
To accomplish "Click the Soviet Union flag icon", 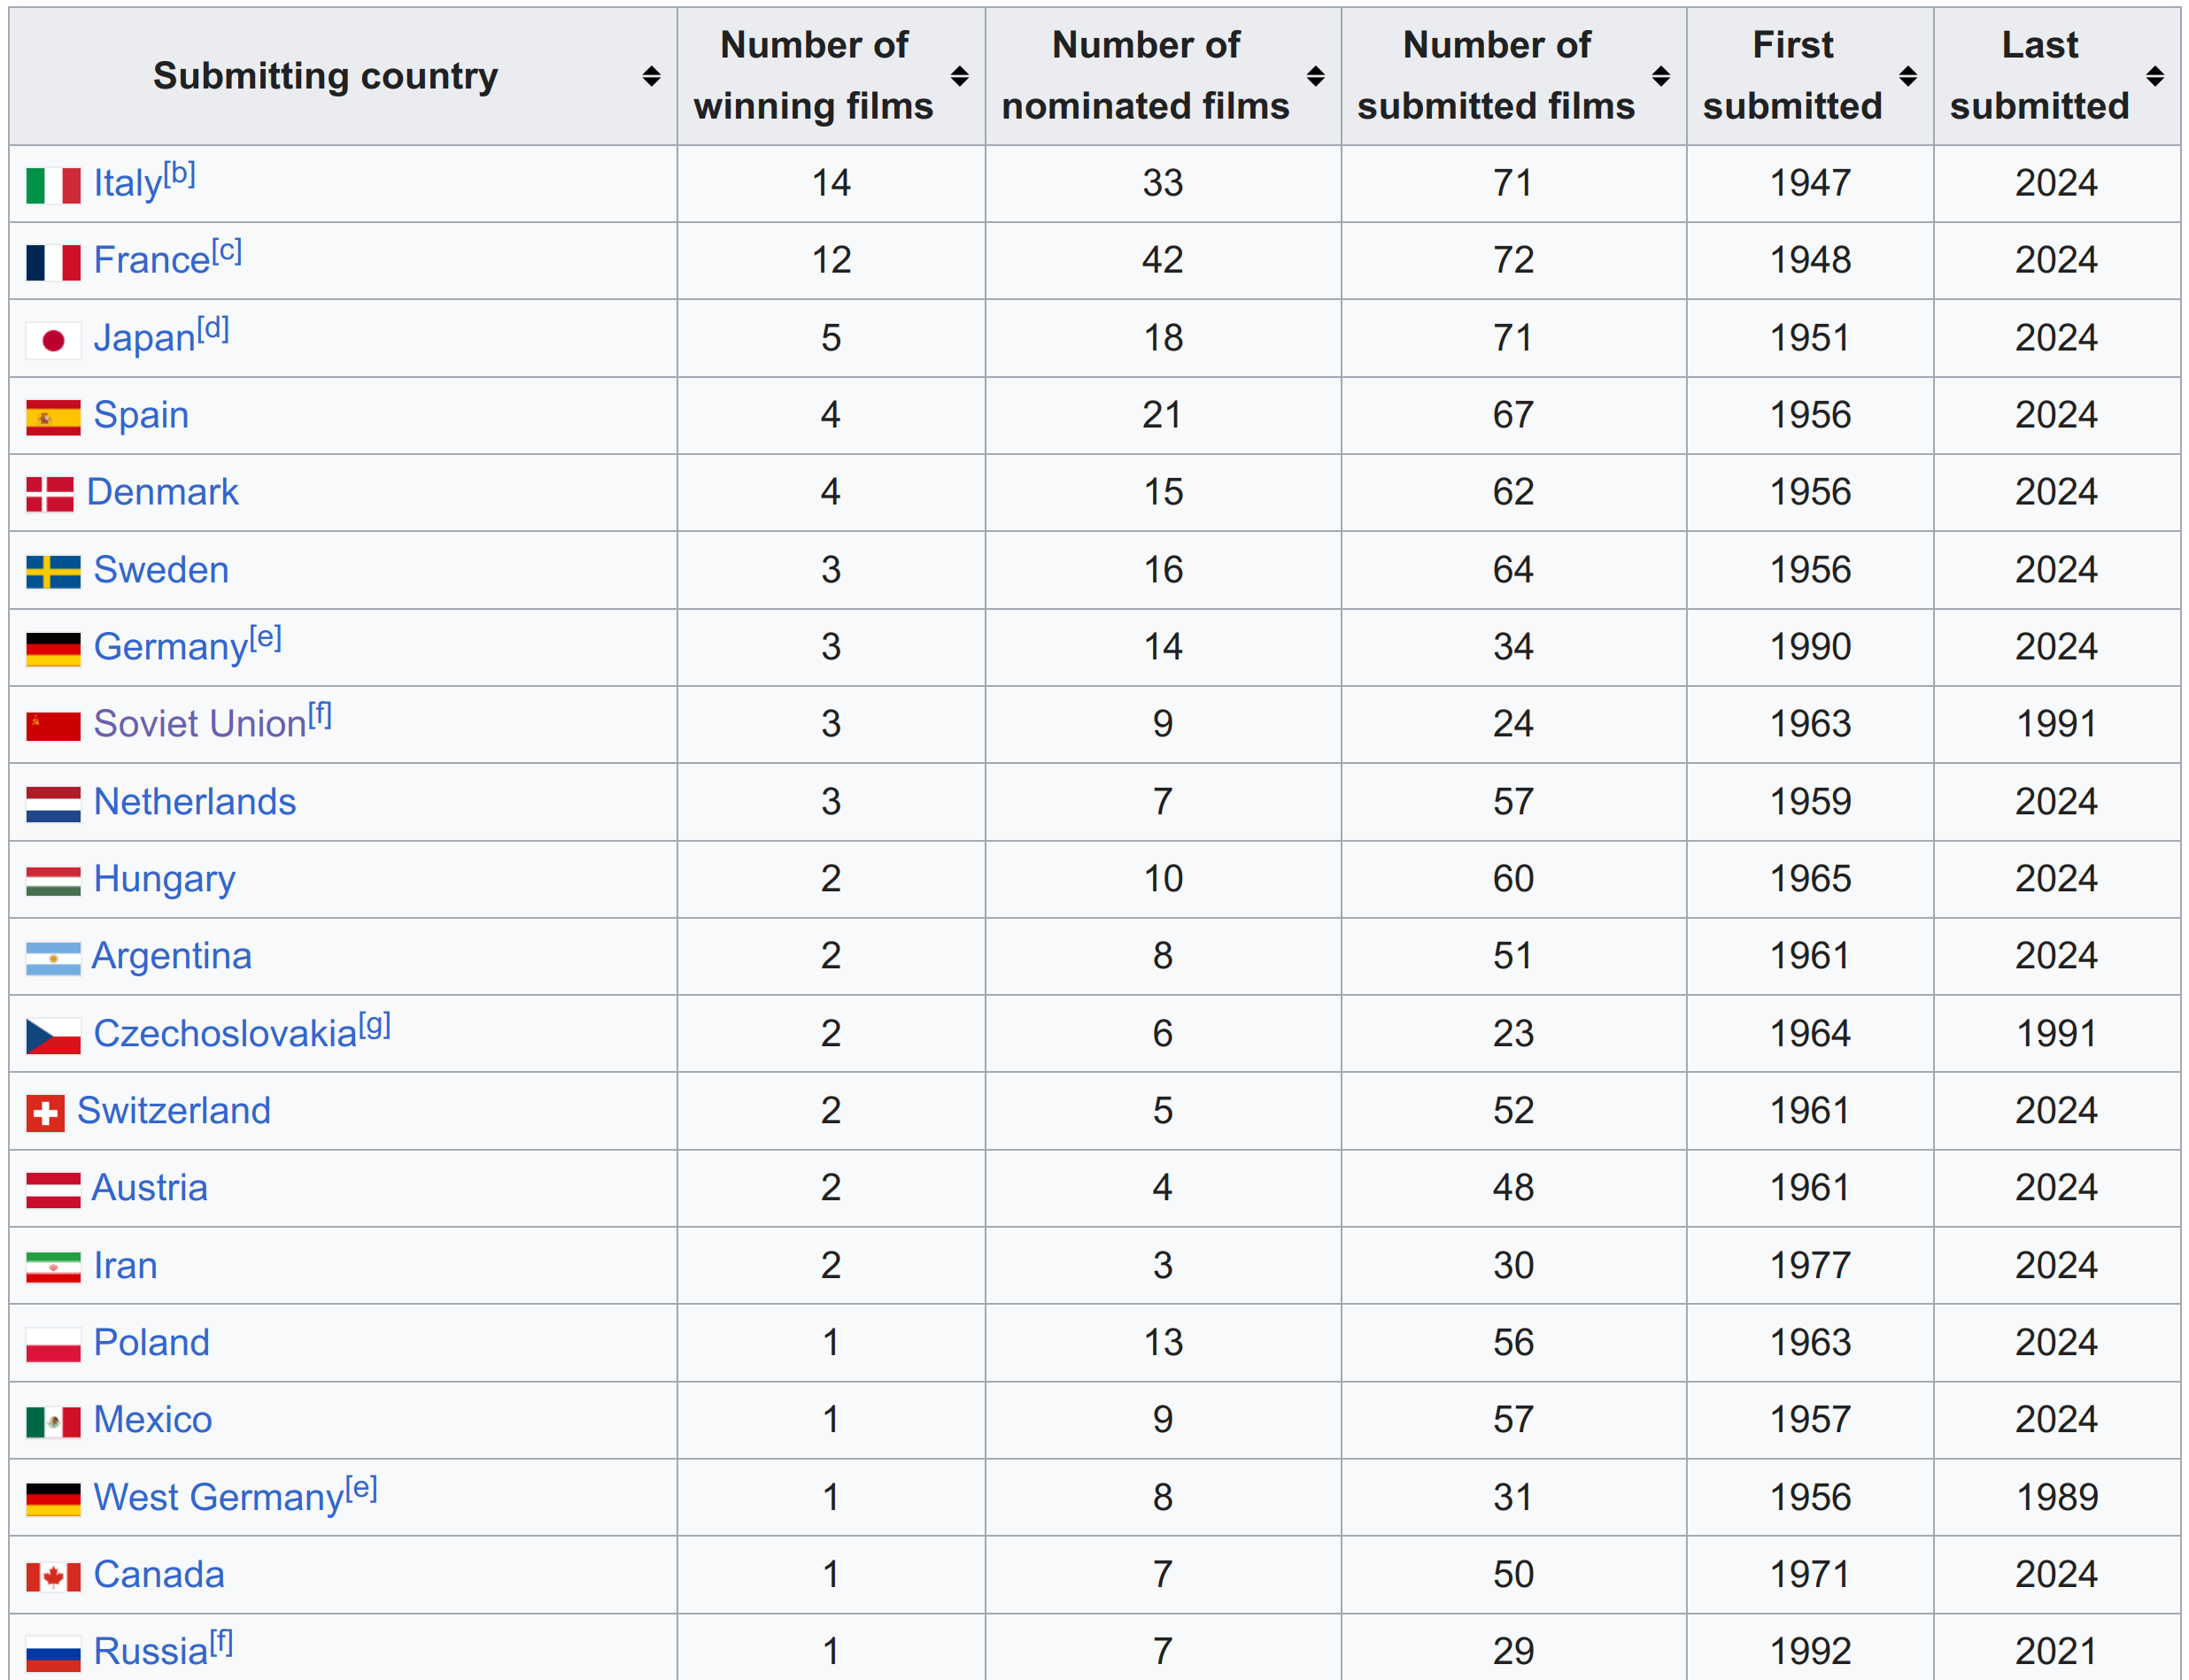I will pyautogui.click(x=53, y=726).
